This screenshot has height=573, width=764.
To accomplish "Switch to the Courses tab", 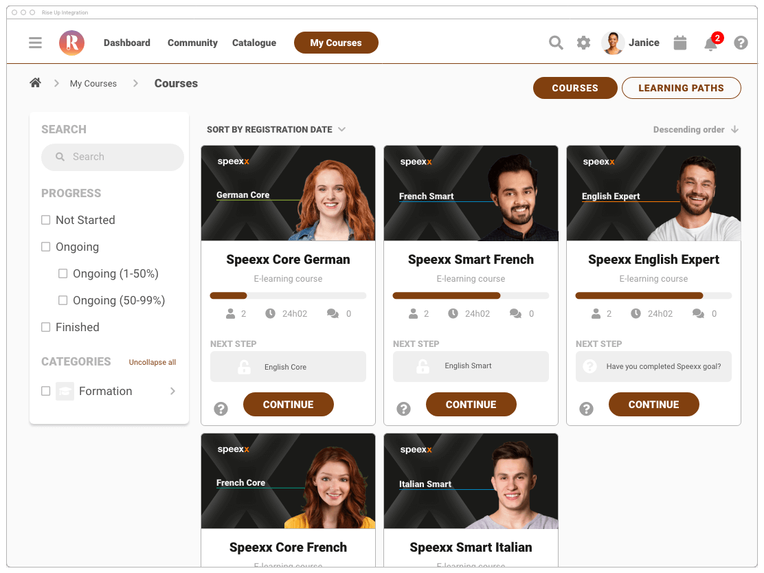I will pyautogui.click(x=575, y=88).
